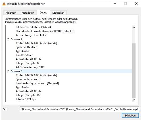
Task: Select 'Bildwiederholrate: 23.976024' row
Action: tap(33, 27)
